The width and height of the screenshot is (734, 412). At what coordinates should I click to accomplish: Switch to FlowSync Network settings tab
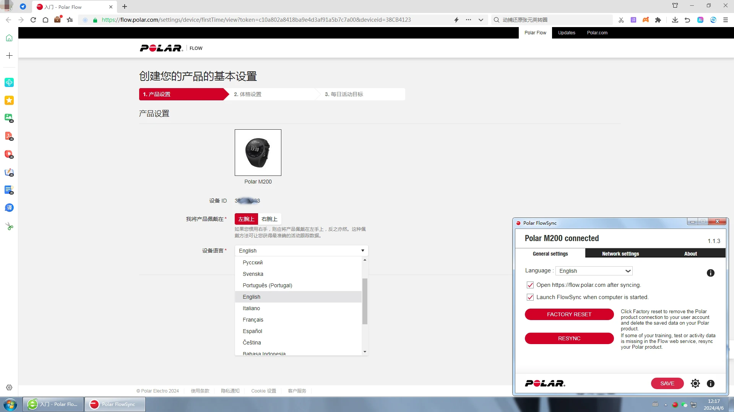(620, 254)
